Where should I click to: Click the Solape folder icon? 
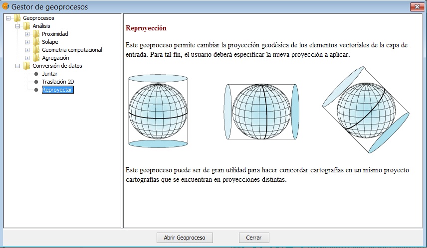coord(36,42)
